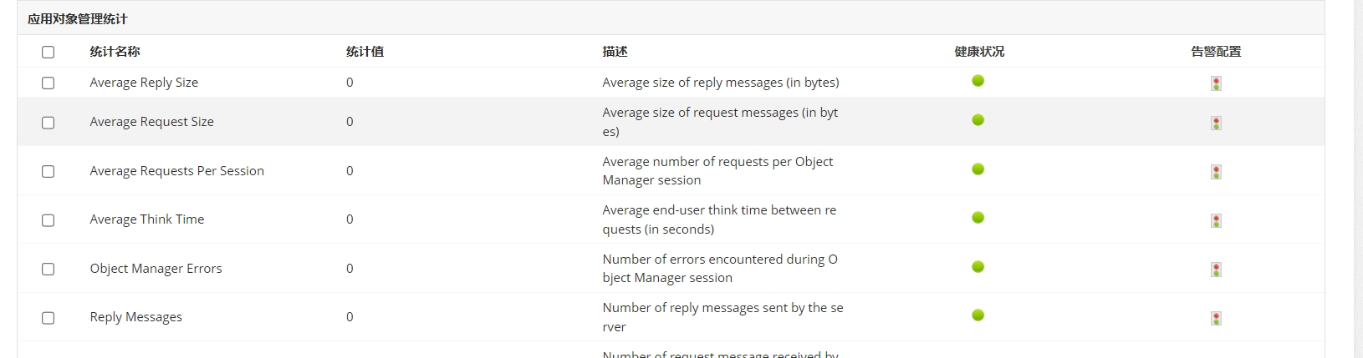The width and height of the screenshot is (1363, 358).
Task: Open alarm config icon for Object Manager Errors
Action: click(x=1216, y=270)
